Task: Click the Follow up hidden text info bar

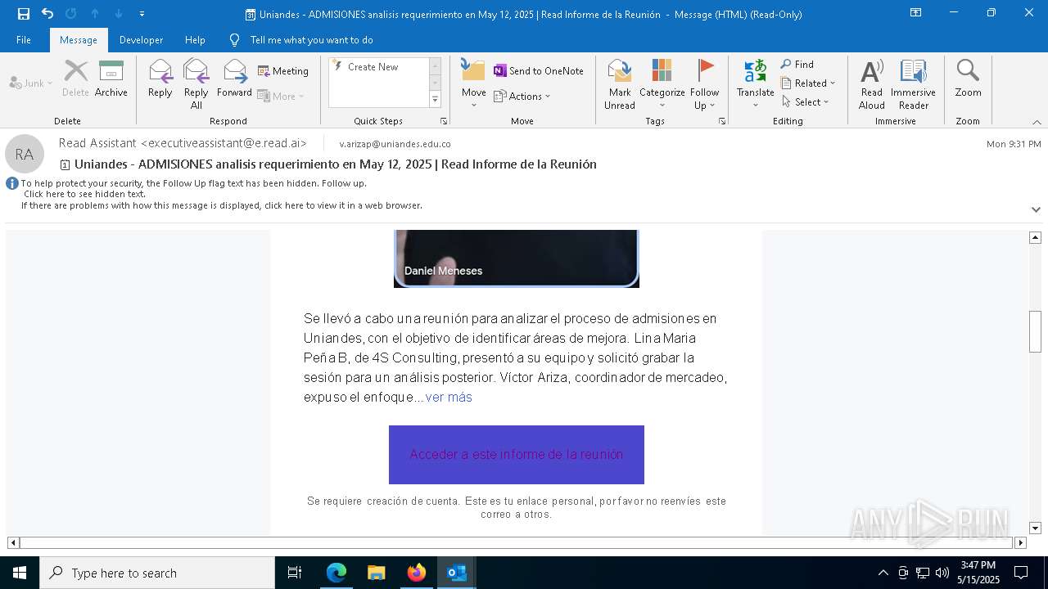Action: click(x=193, y=183)
